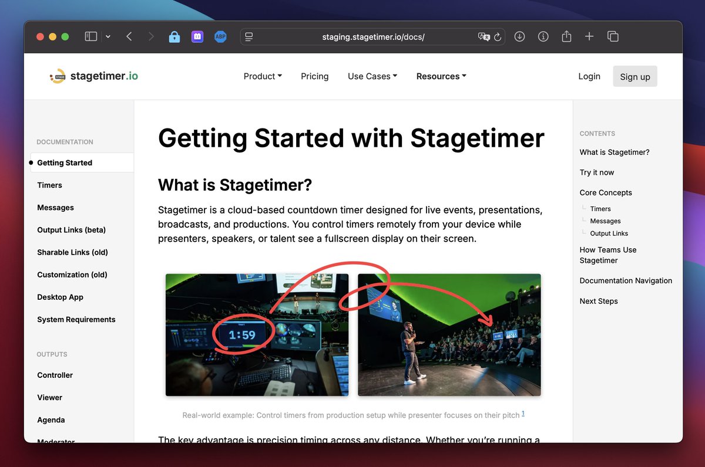Click the production setup photo showing 1:59
705x467 pixels.
tap(257, 334)
